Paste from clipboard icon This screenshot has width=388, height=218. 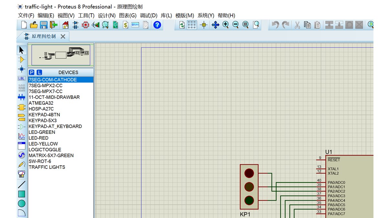tap(318, 25)
